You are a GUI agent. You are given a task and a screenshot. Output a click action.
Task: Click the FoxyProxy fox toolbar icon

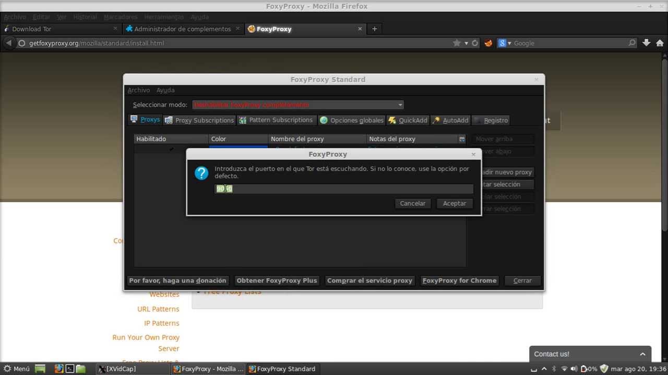[488, 43]
